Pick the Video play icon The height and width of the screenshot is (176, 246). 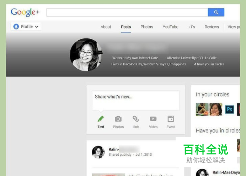(153, 119)
